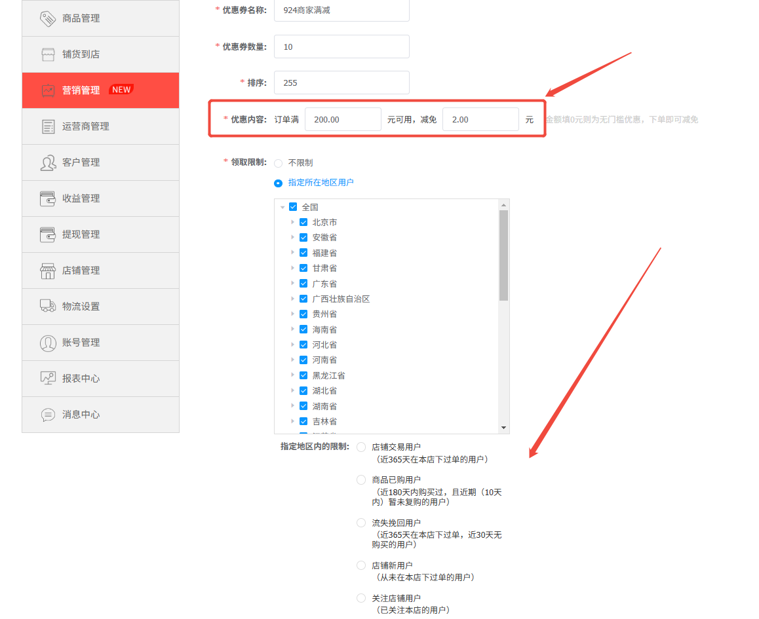Open the 收益管理 wallet icon
The width and height of the screenshot is (759, 619).
click(47, 198)
